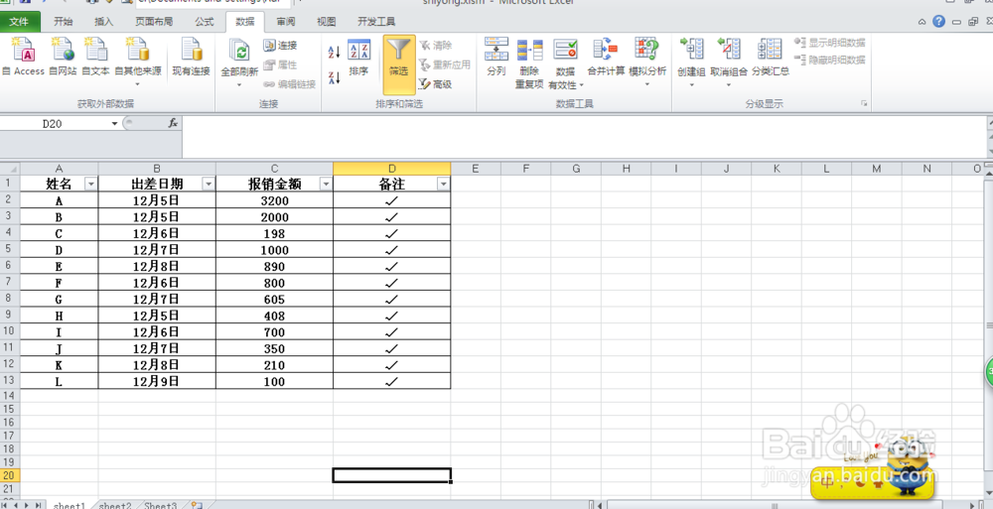Go to the last sheet arrow
Screen dimensions: 993x509
(39, 505)
